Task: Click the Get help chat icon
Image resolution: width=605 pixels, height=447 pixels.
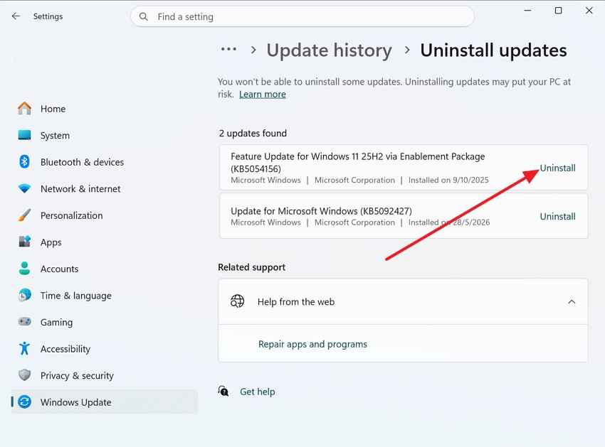Action: 223,392
